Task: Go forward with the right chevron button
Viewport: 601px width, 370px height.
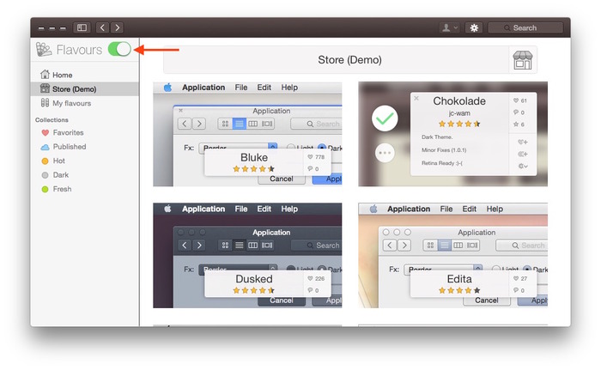Action: click(x=118, y=27)
